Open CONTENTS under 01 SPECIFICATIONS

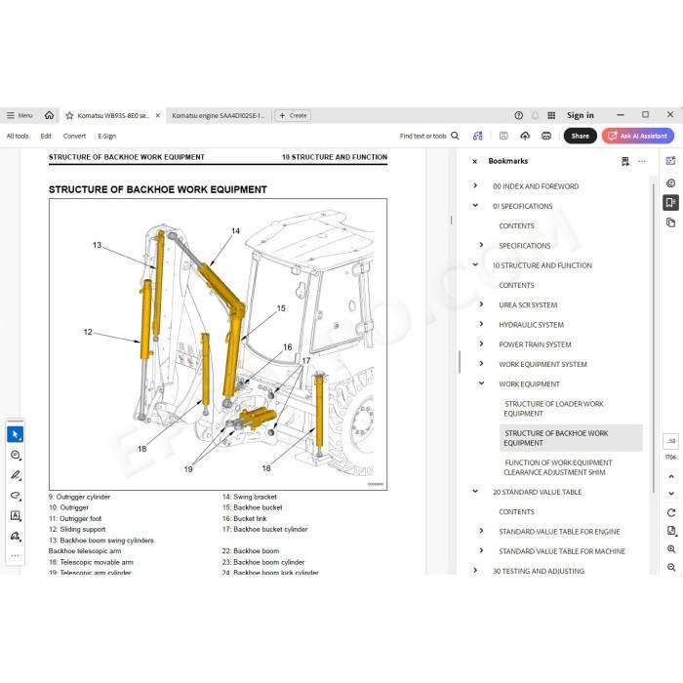(516, 226)
